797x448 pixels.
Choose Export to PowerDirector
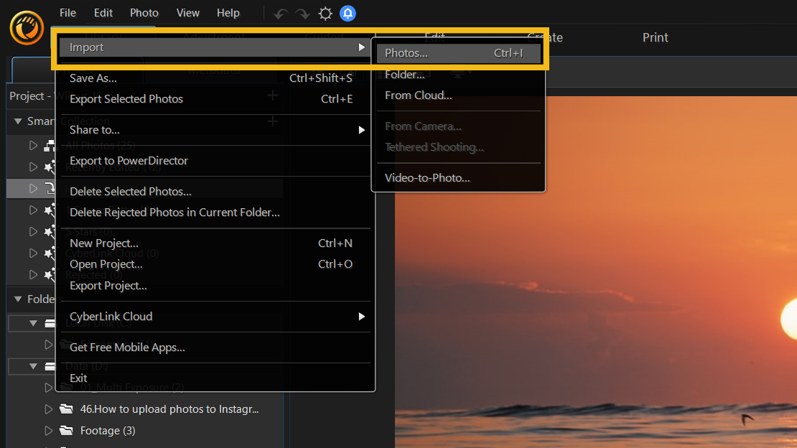pyautogui.click(x=215, y=161)
